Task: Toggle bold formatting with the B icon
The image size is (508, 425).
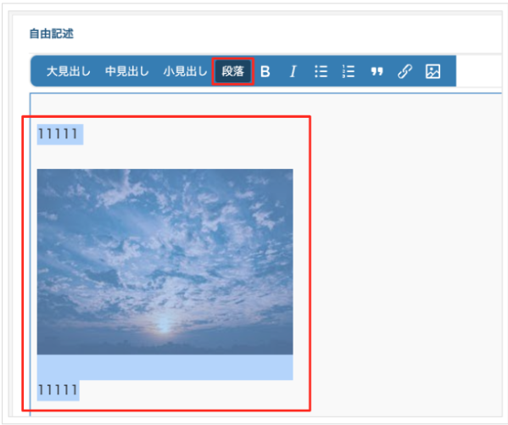Action: 265,71
